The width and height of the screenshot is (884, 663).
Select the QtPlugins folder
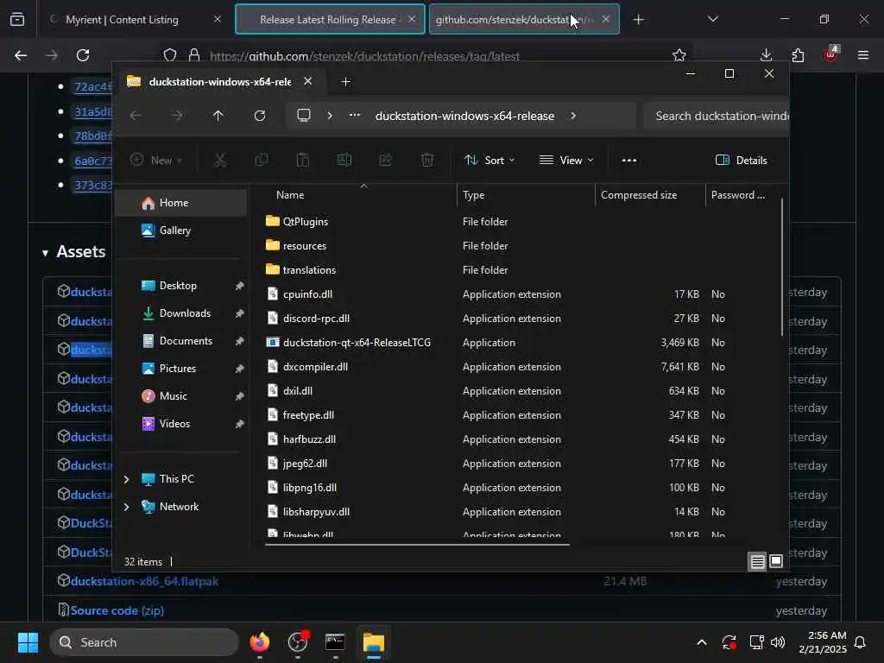[x=305, y=222]
